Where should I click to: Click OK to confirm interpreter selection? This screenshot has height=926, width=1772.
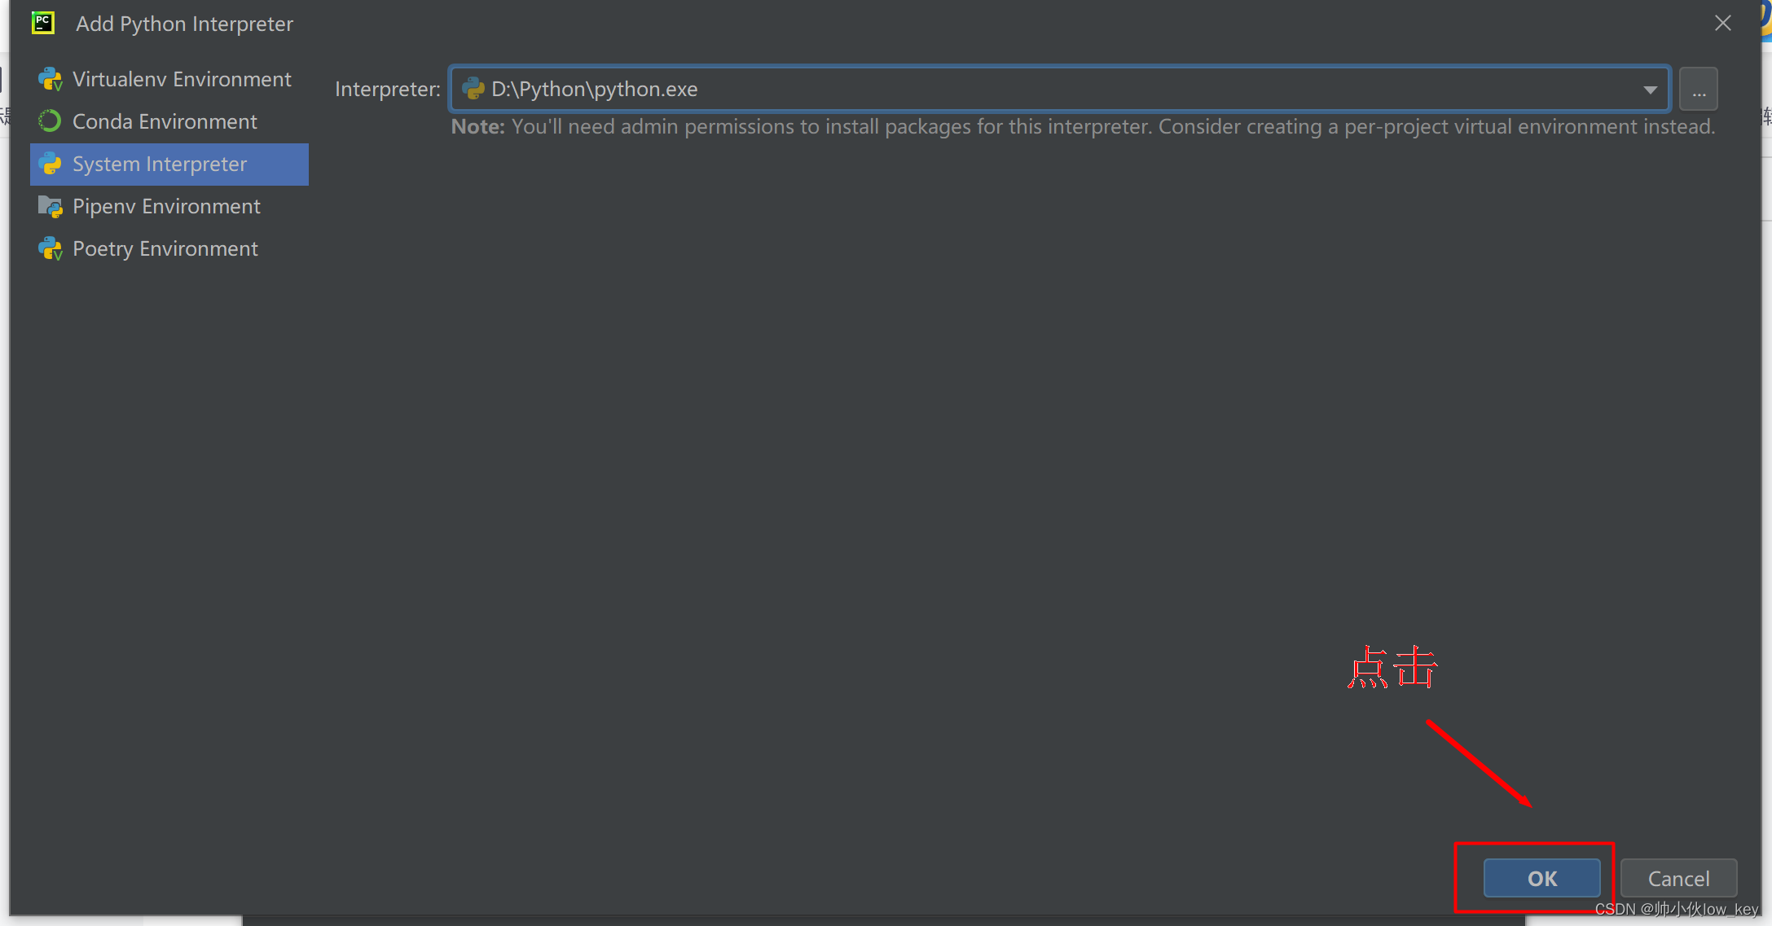tap(1541, 877)
